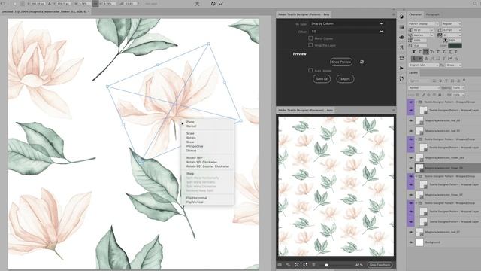This screenshot has height=271, width=481.
Task: Open the font style Regular dropdown
Action: click(x=452, y=23)
